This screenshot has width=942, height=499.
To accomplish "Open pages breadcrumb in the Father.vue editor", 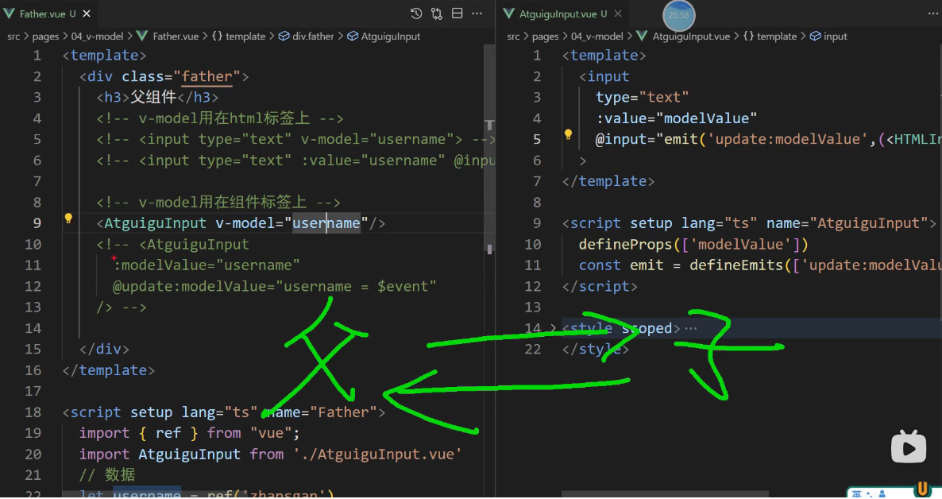I will coord(45,36).
